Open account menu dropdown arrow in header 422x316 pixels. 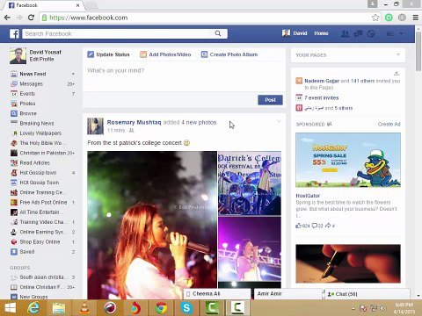pos(403,33)
